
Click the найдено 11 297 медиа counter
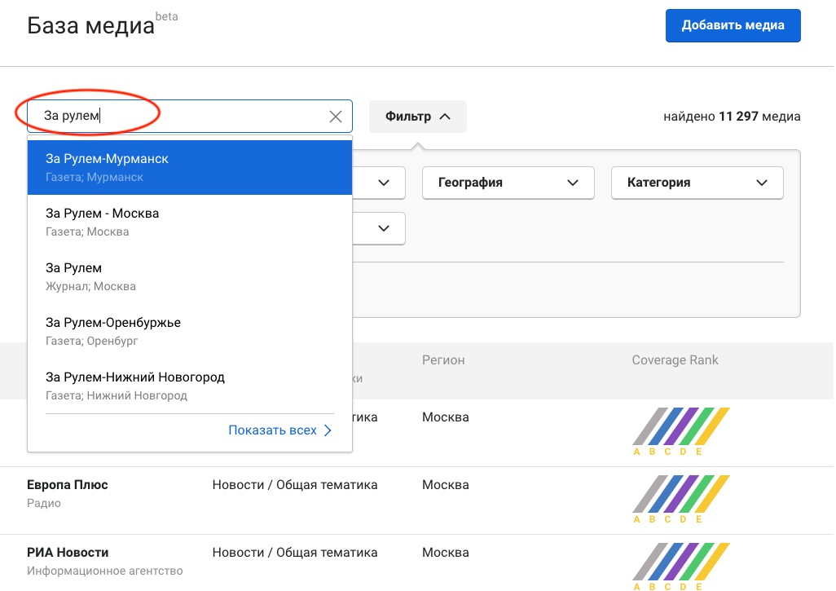tap(732, 117)
